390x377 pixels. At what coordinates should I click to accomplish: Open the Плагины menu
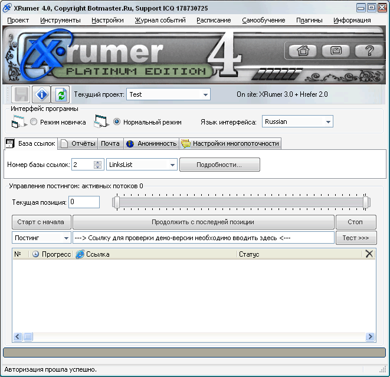coord(309,21)
